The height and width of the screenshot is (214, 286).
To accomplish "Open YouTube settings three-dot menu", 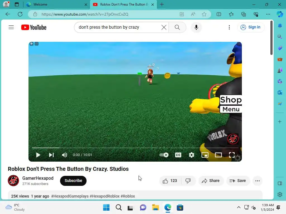I will point(229,27).
